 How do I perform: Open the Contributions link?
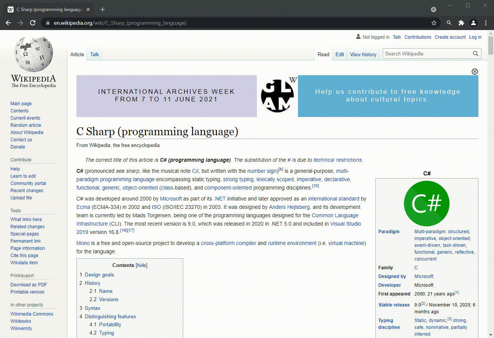418,37
